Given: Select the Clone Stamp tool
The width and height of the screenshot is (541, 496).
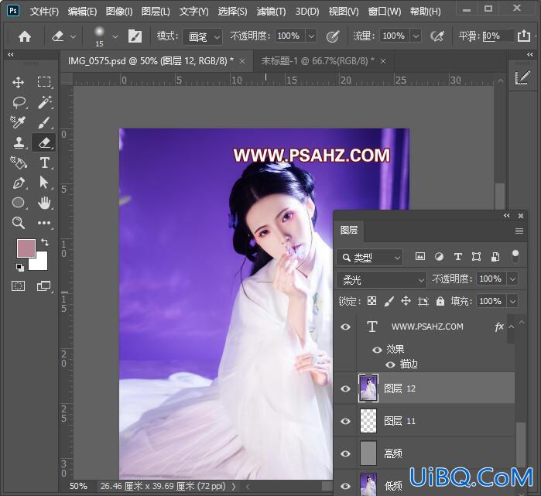Looking at the screenshot, I should tap(19, 142).
